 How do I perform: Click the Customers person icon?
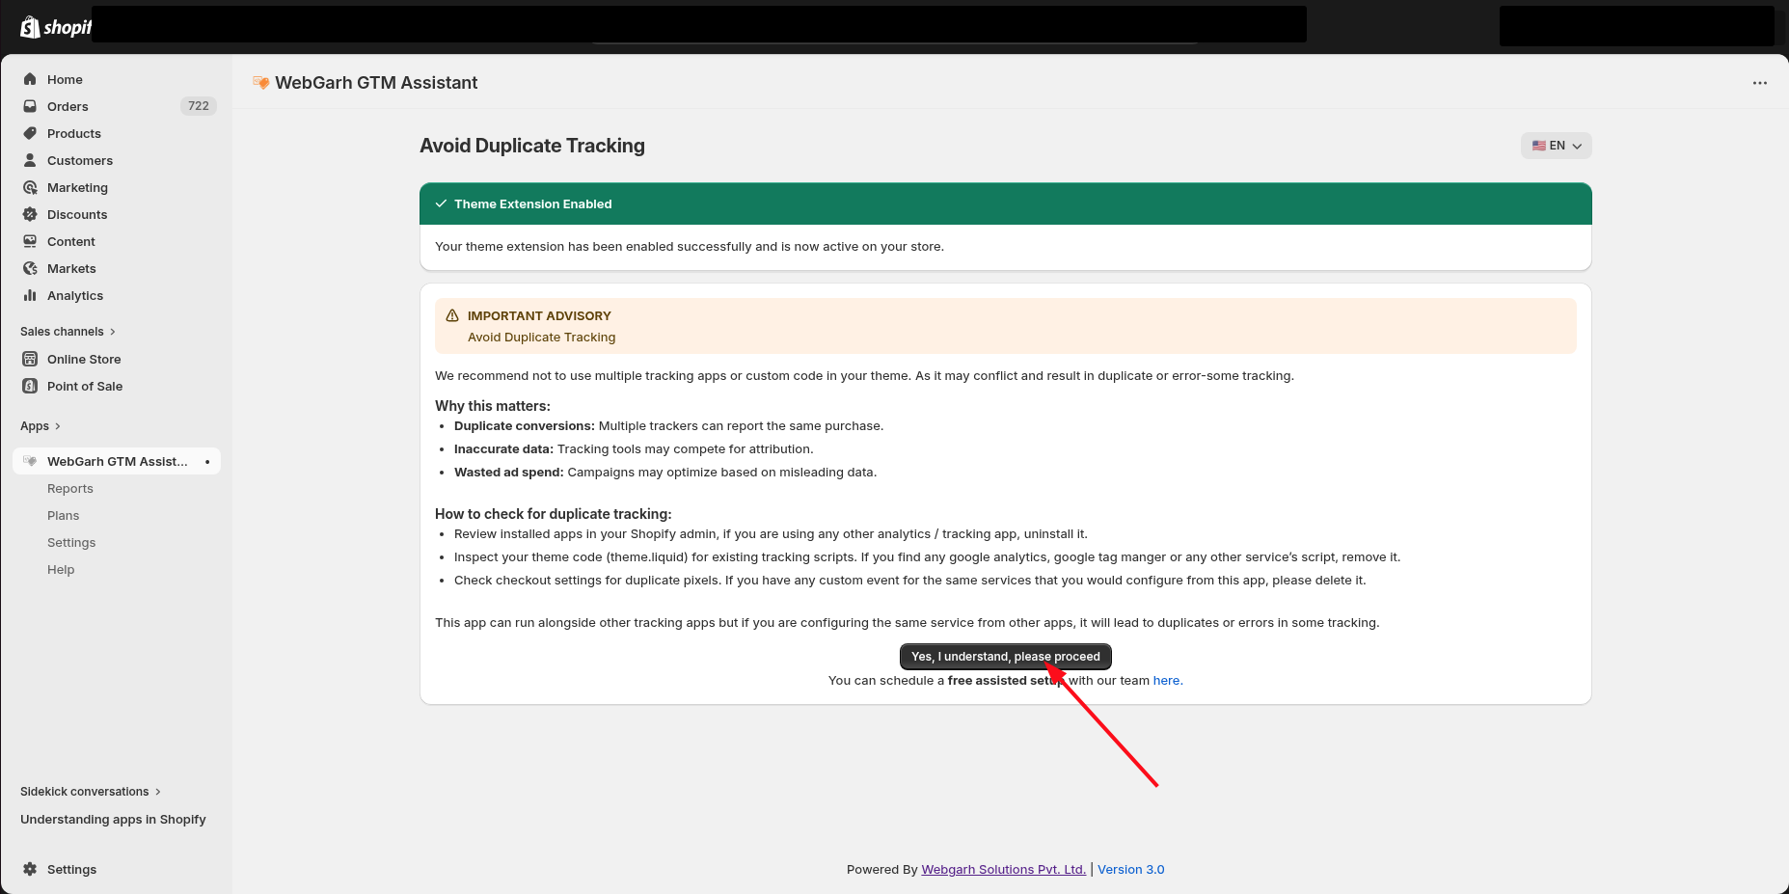(x=30, y=160)
